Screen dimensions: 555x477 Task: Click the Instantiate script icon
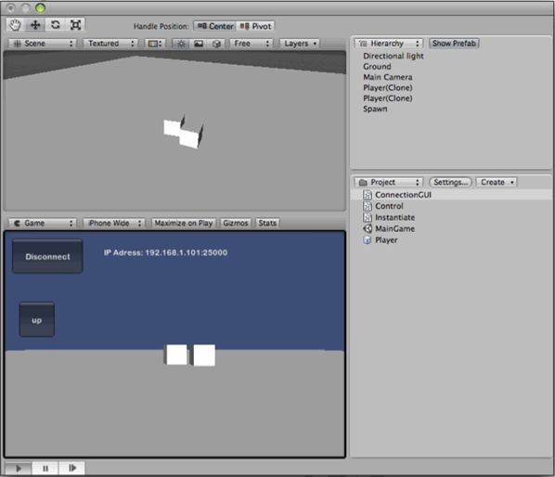pos(368,218)
